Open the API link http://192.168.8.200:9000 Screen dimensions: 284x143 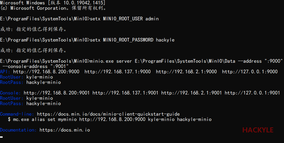pos(46,72)
